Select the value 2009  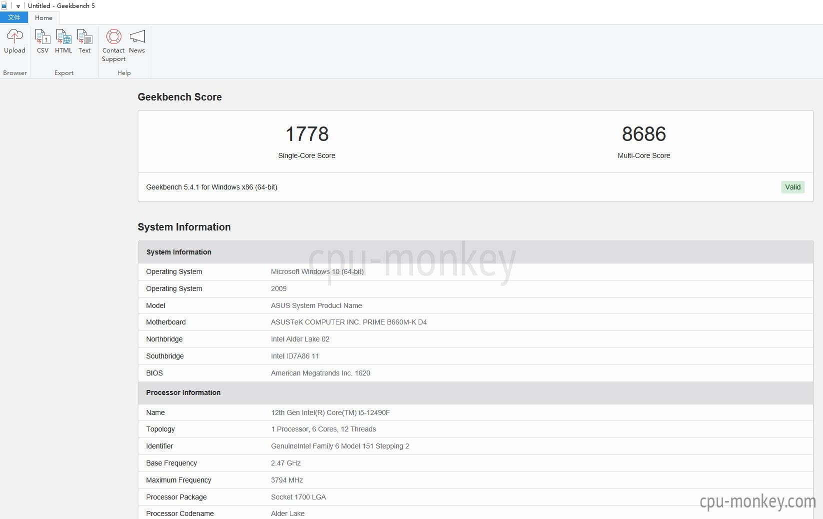coord(279,288)
